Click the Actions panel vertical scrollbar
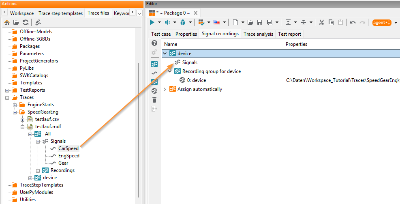Viewport: 400px width, 204px height. pos(139,130)
